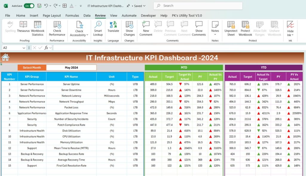Switch to the Insert tab

pos(34,16)
